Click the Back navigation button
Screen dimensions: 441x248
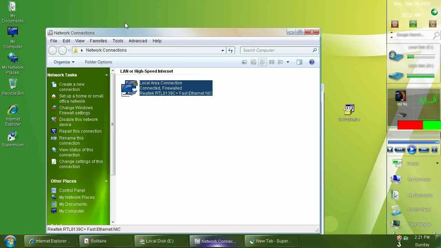[x=52, y=51]
